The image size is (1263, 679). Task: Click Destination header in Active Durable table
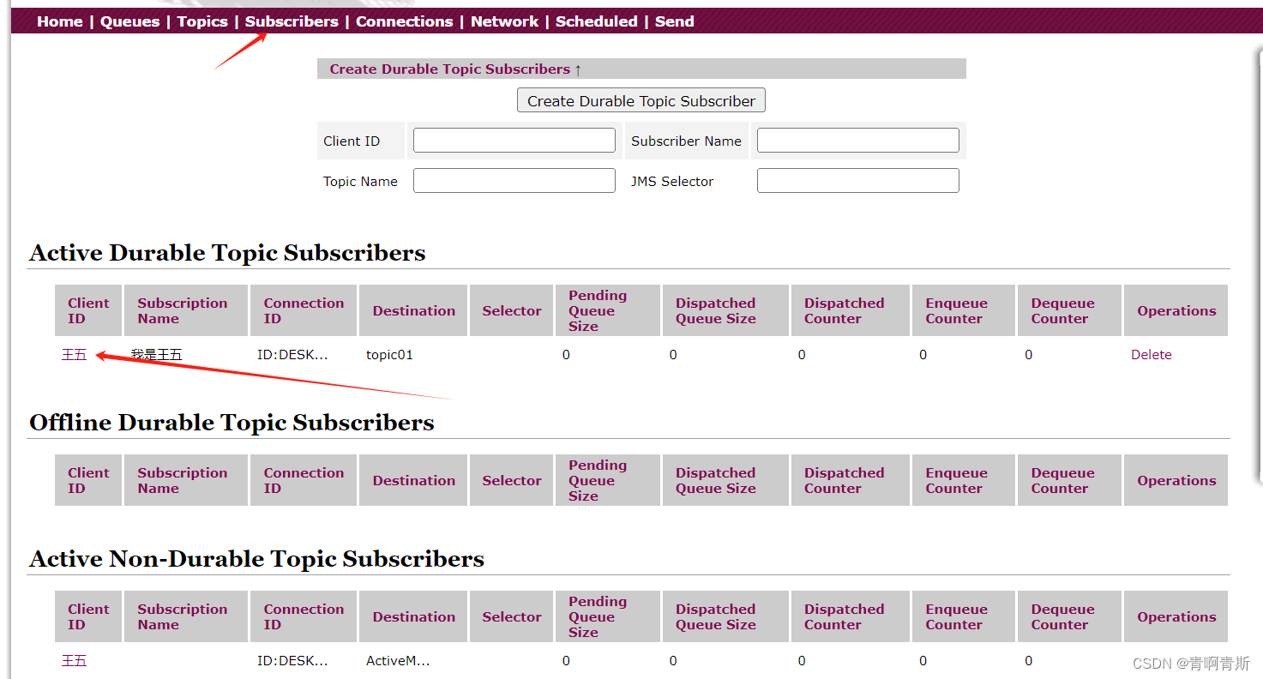click(413, 310)
